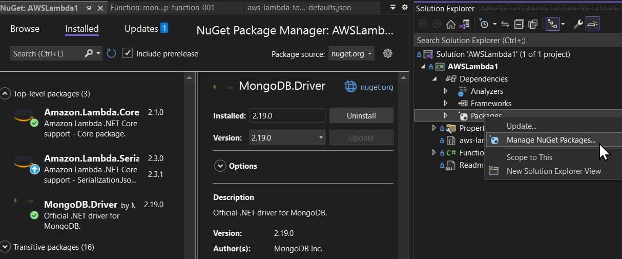Image resolution: width=622 pixels, height=259 pixels.
Task: Click the Uninstall button for MongoDB.Driver
Action: coord(361,116)
